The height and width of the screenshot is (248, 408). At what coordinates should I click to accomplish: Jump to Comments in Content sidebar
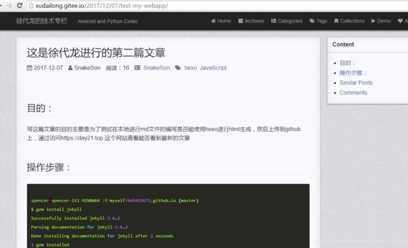click(353, 93)
